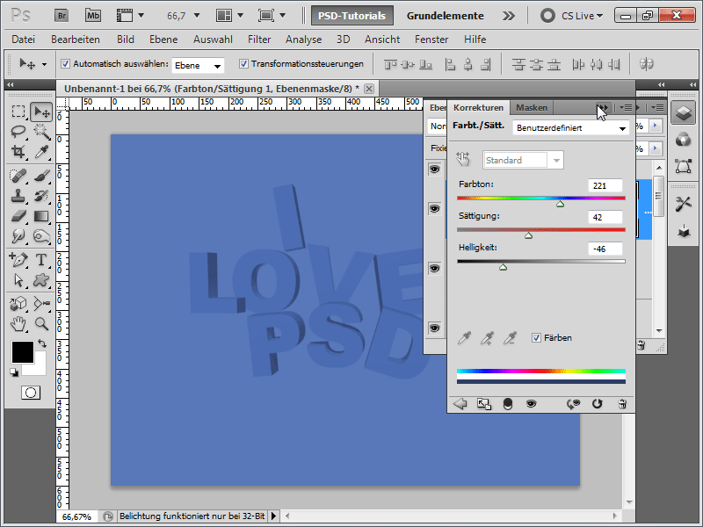Click the black foreground color swatch
The image size is (703, 527).
coord(23,352)
